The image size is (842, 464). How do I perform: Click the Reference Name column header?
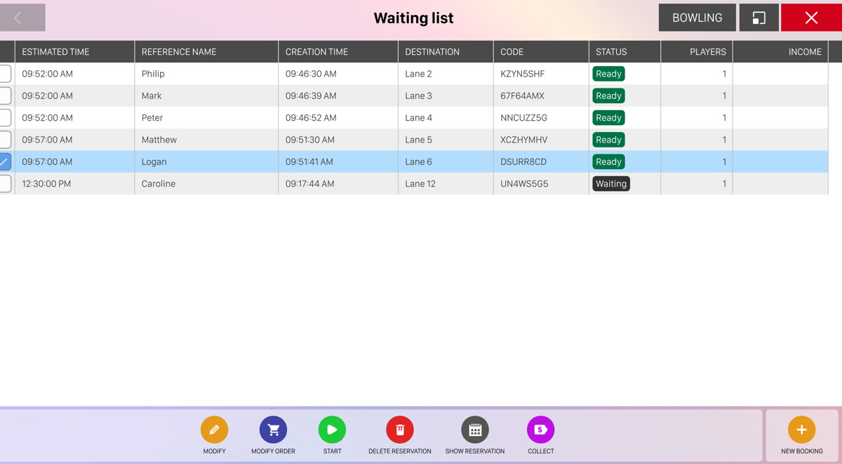coord(179,52)
